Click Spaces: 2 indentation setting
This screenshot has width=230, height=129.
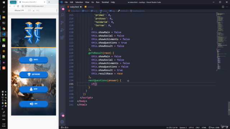pyautogui.click(x=183, y=128)
